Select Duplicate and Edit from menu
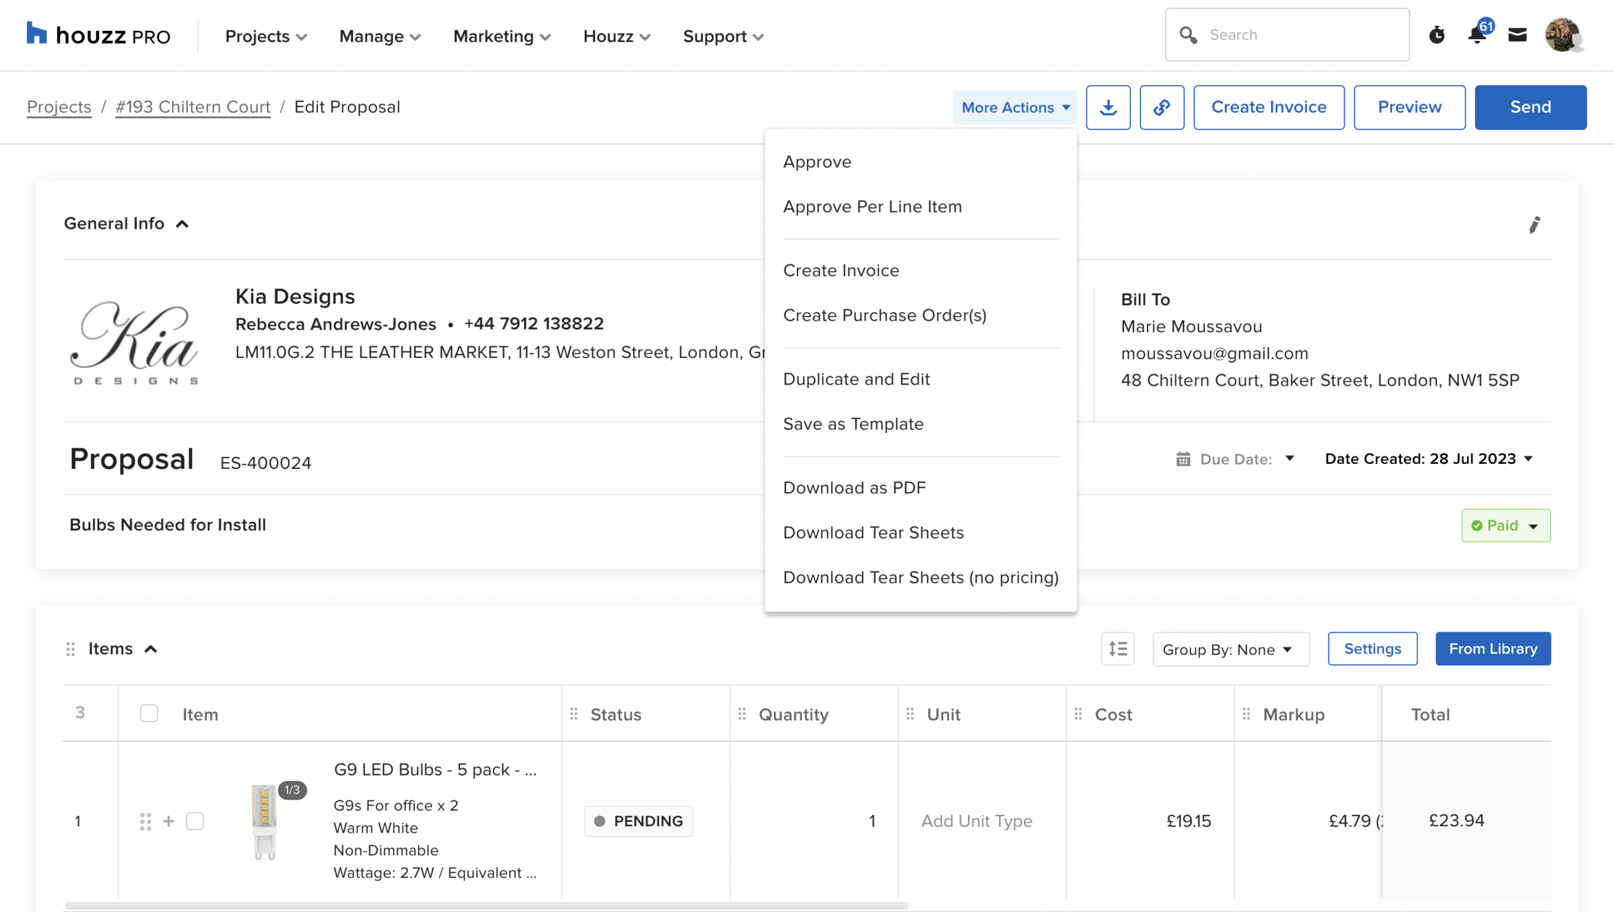This screenshot has height=912, width=1614. tap(856, 379)
